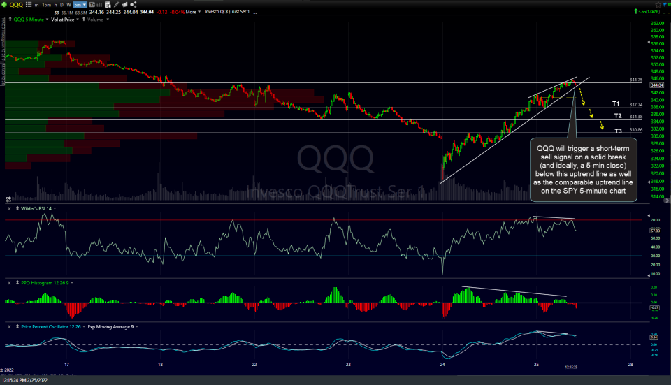
Task: Open the add-indicator calendar icon
Action: tap(108, 5)
